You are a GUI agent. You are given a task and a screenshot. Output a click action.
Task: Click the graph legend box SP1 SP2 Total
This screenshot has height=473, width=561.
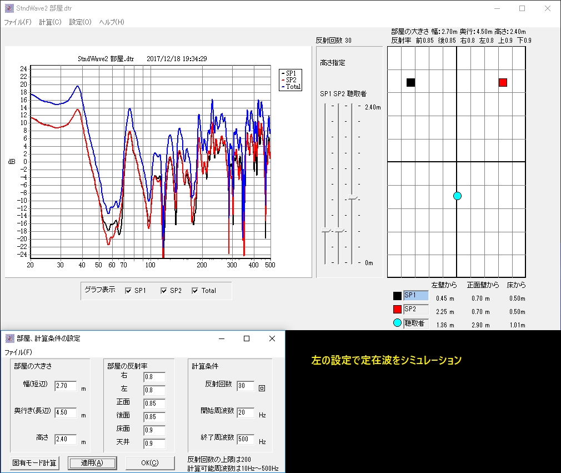290,80
